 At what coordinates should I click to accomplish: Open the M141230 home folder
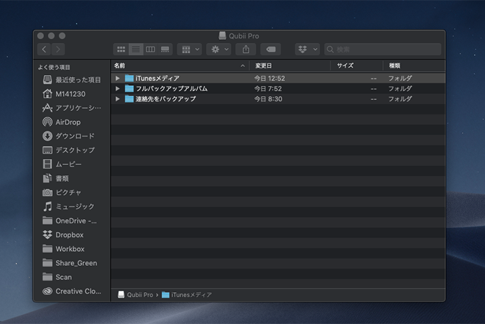coord(64,94)
